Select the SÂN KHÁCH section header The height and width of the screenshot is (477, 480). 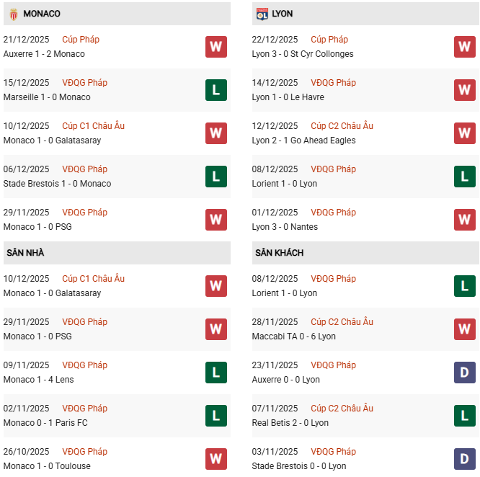point(279,253)
